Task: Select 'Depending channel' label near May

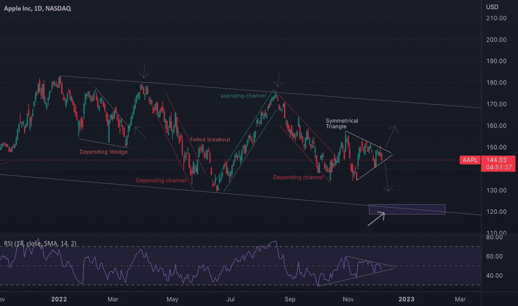Action: pos(161,180)
